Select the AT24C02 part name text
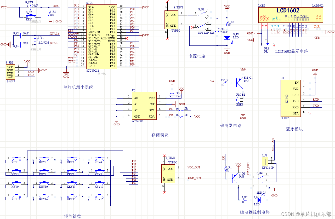 tap(138, 122)
